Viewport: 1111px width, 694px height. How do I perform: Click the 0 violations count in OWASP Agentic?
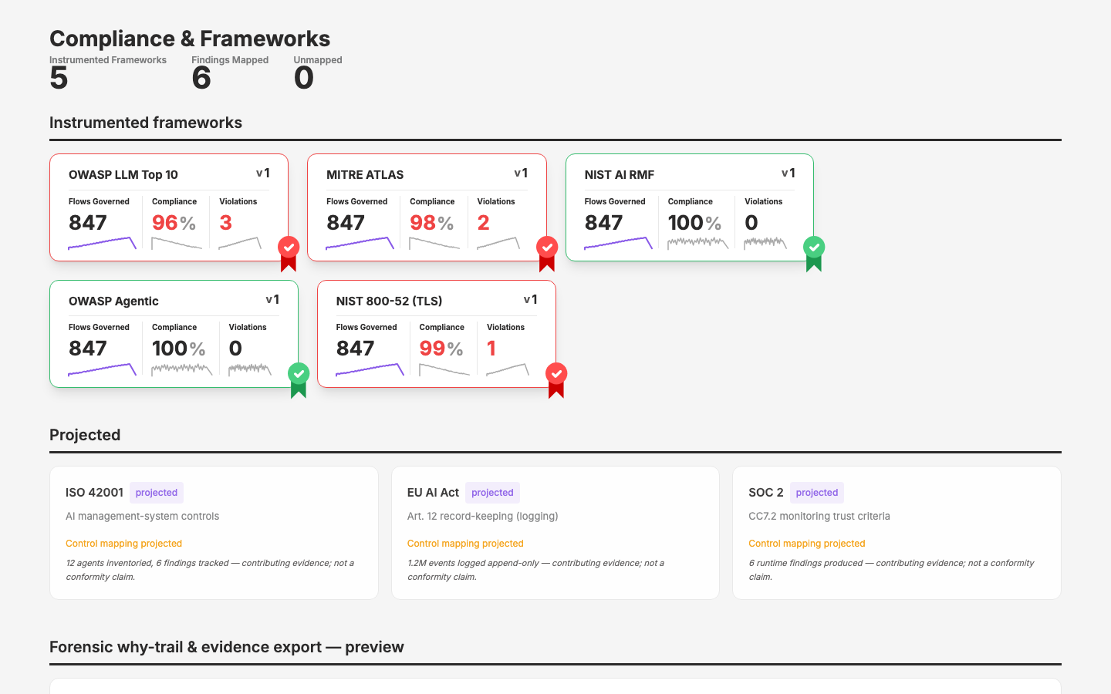(235, 349)
